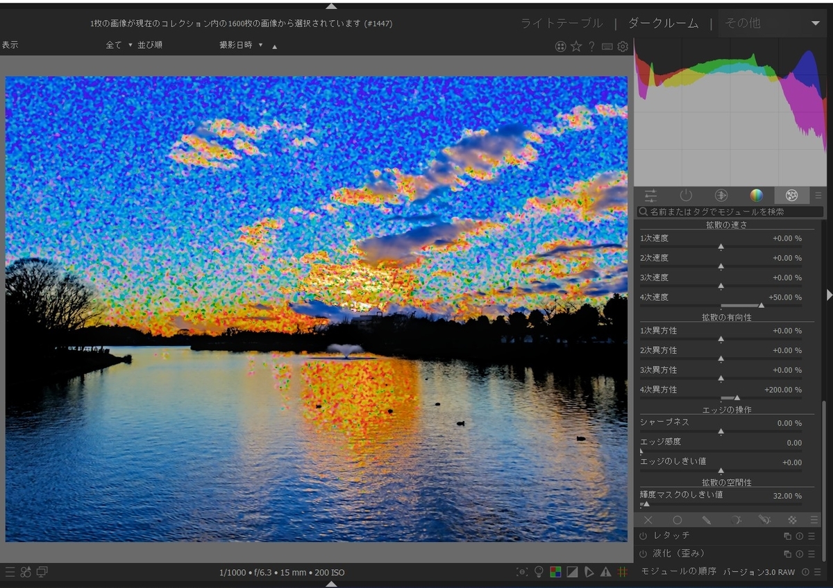Reset the モジュールの順序 setting
The height and width of the screenshot is (588, 833).
(805, 572)
